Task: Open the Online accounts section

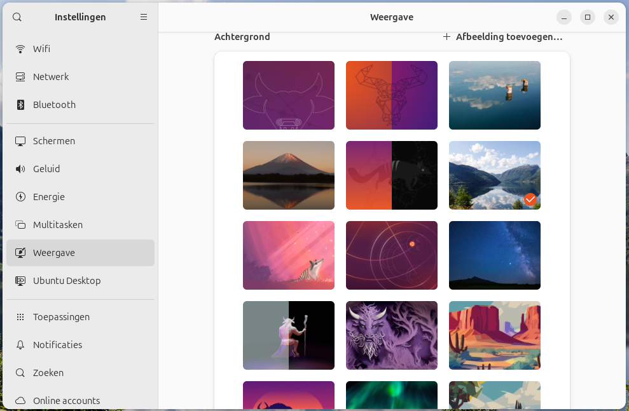Action: click(x=66, y=401)
